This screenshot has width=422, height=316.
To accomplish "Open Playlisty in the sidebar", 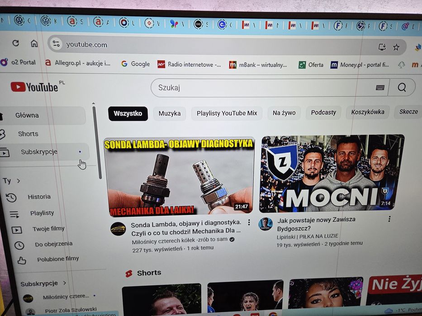I will [42, 213].
